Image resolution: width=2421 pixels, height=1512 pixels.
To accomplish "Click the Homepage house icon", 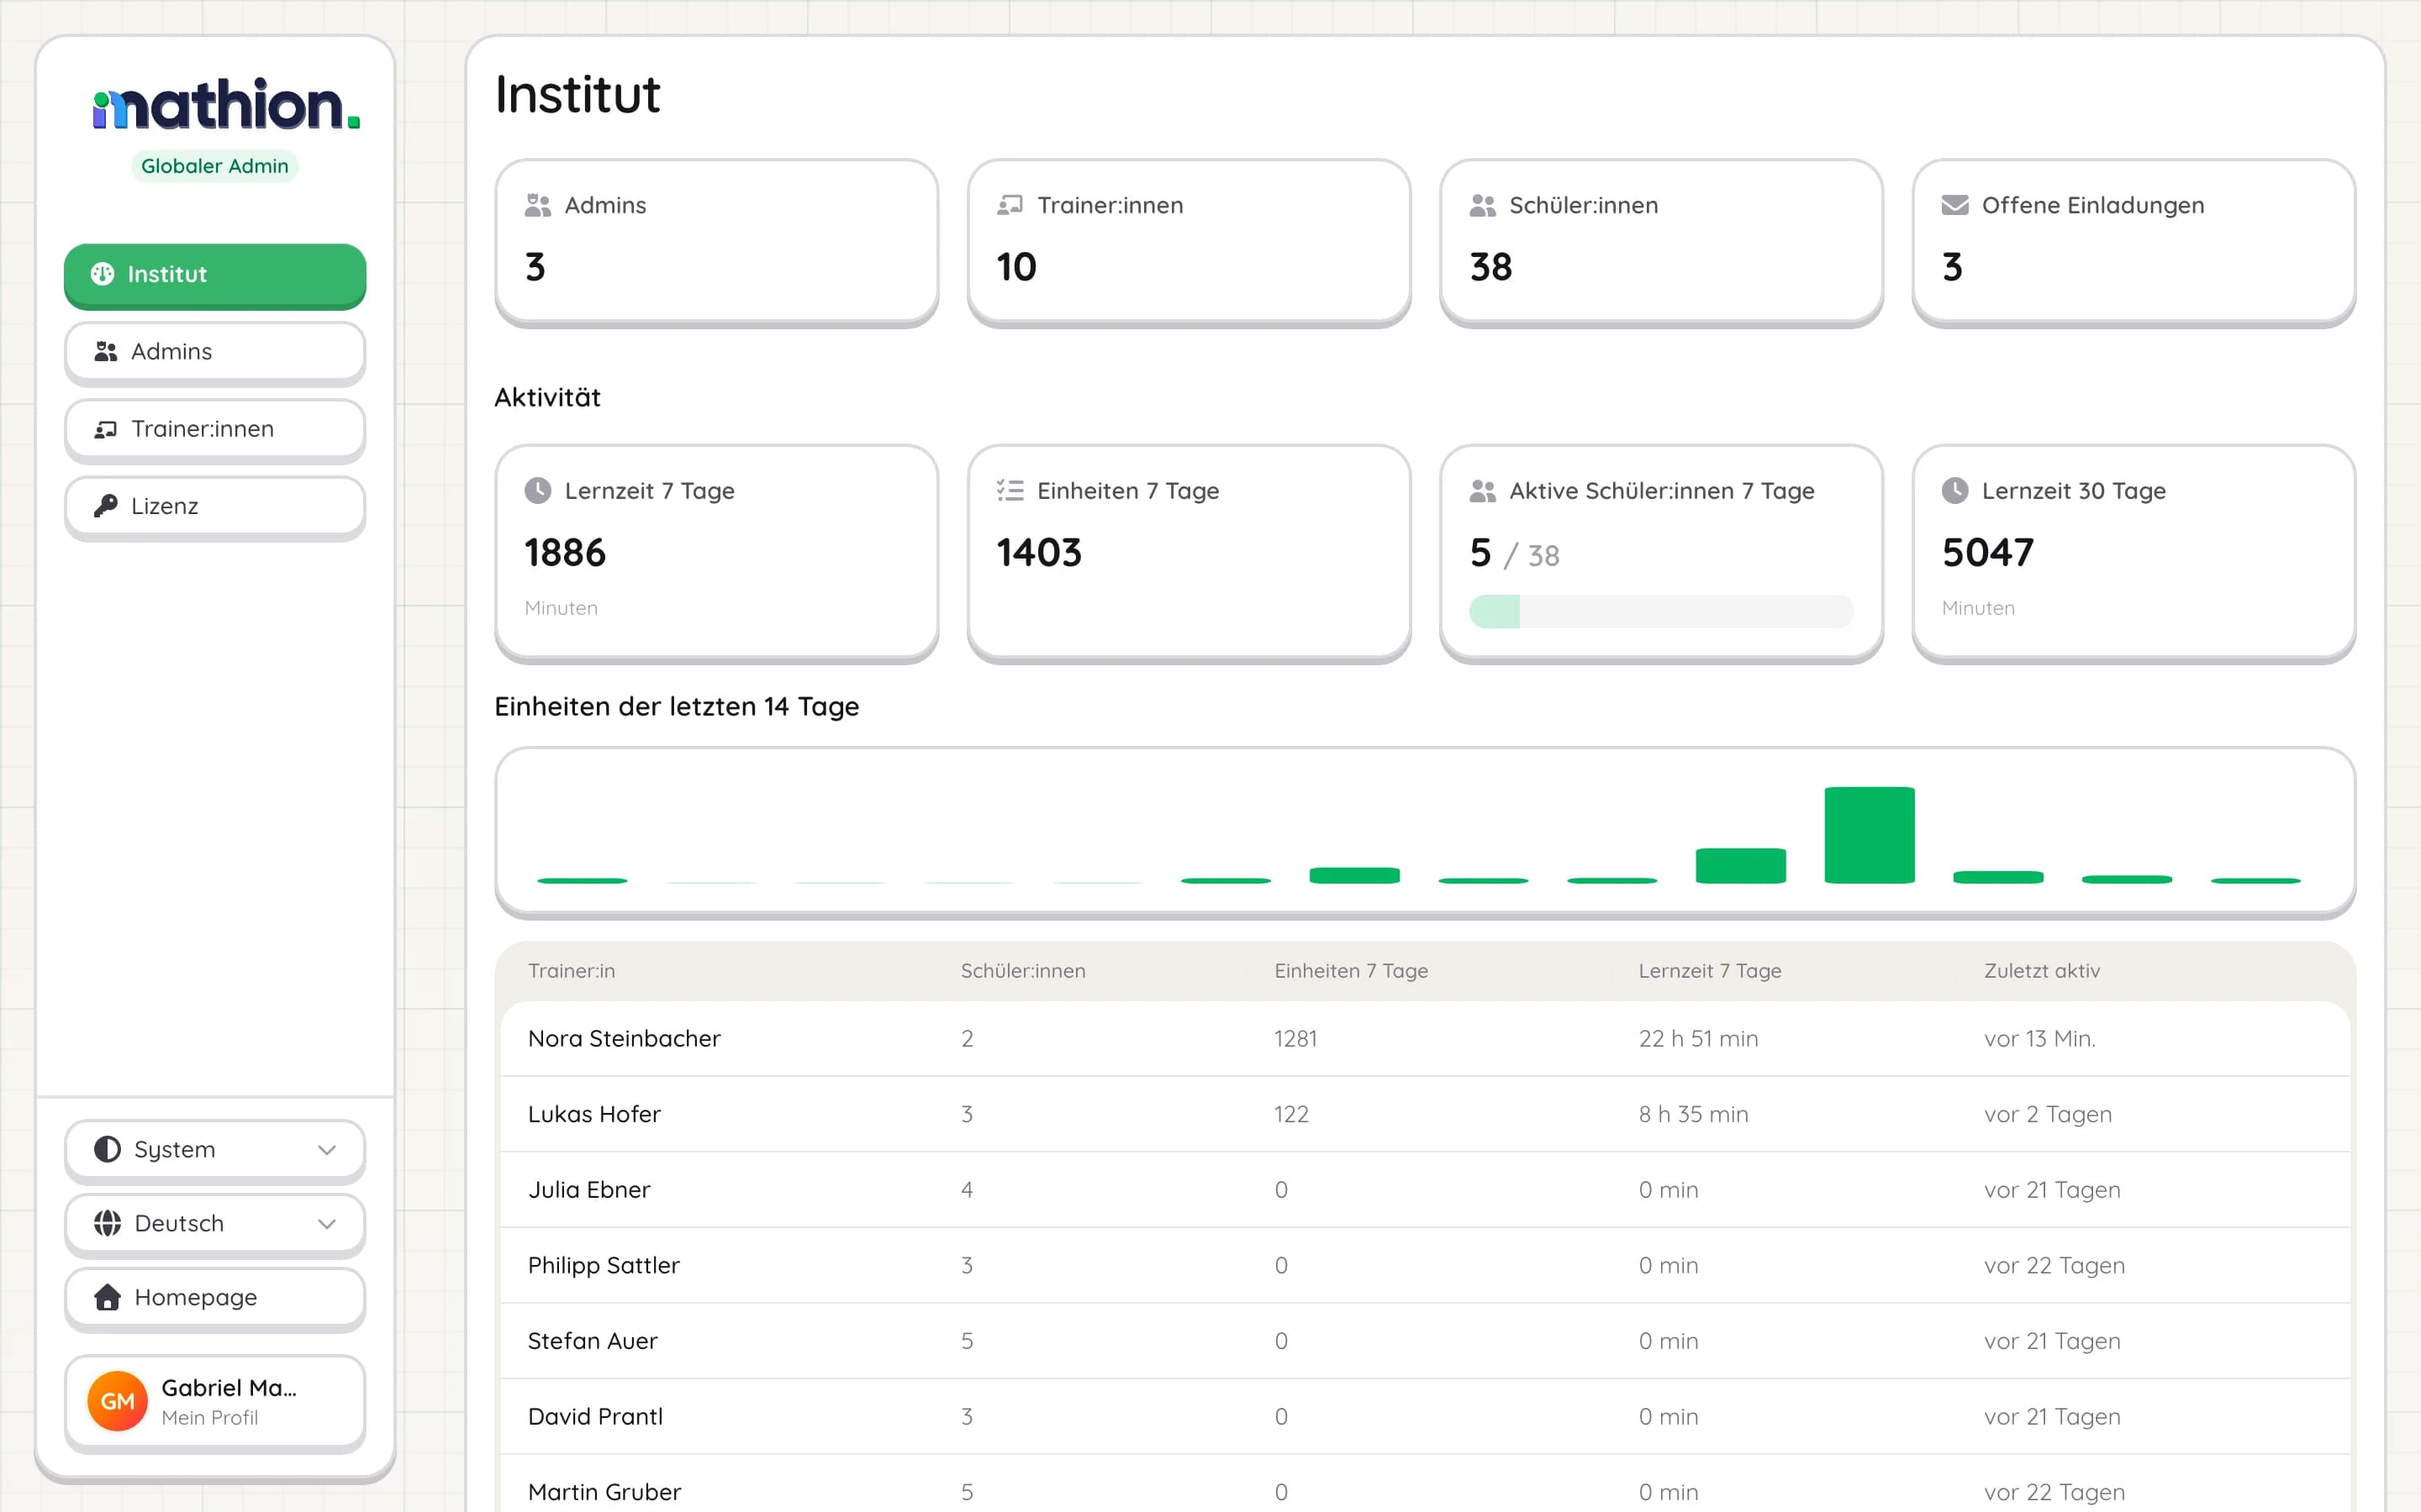I will pyautogui.click(x=107, y=1297).
